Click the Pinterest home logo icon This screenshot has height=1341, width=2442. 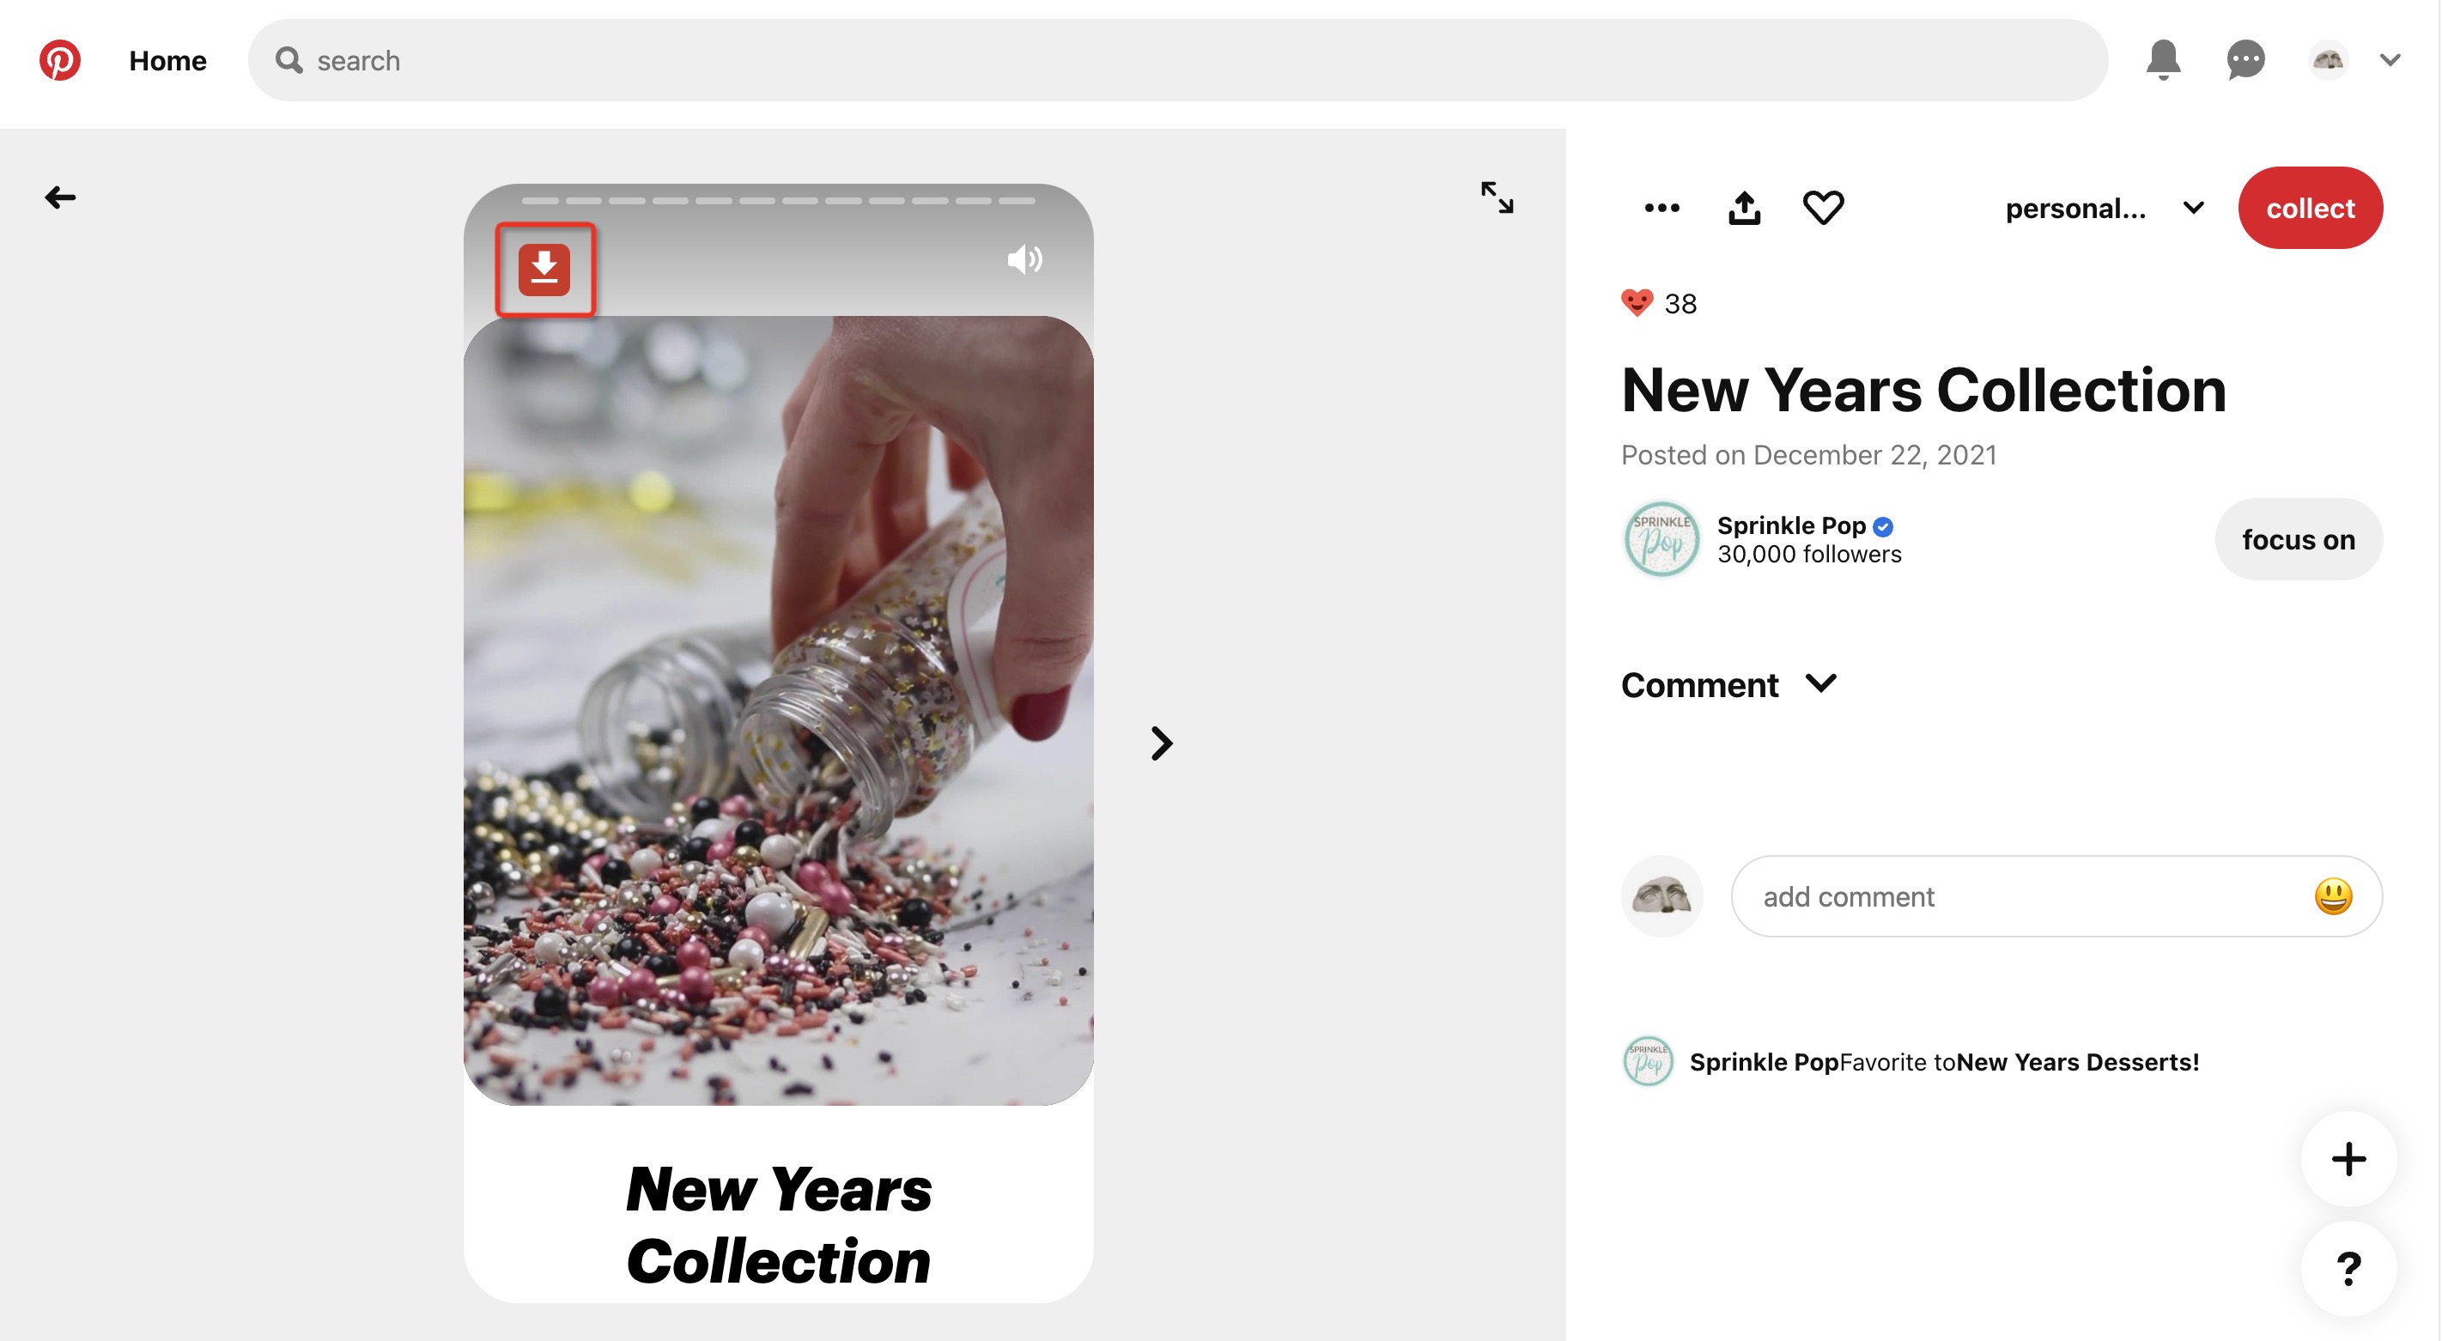[x=59, y=59]
